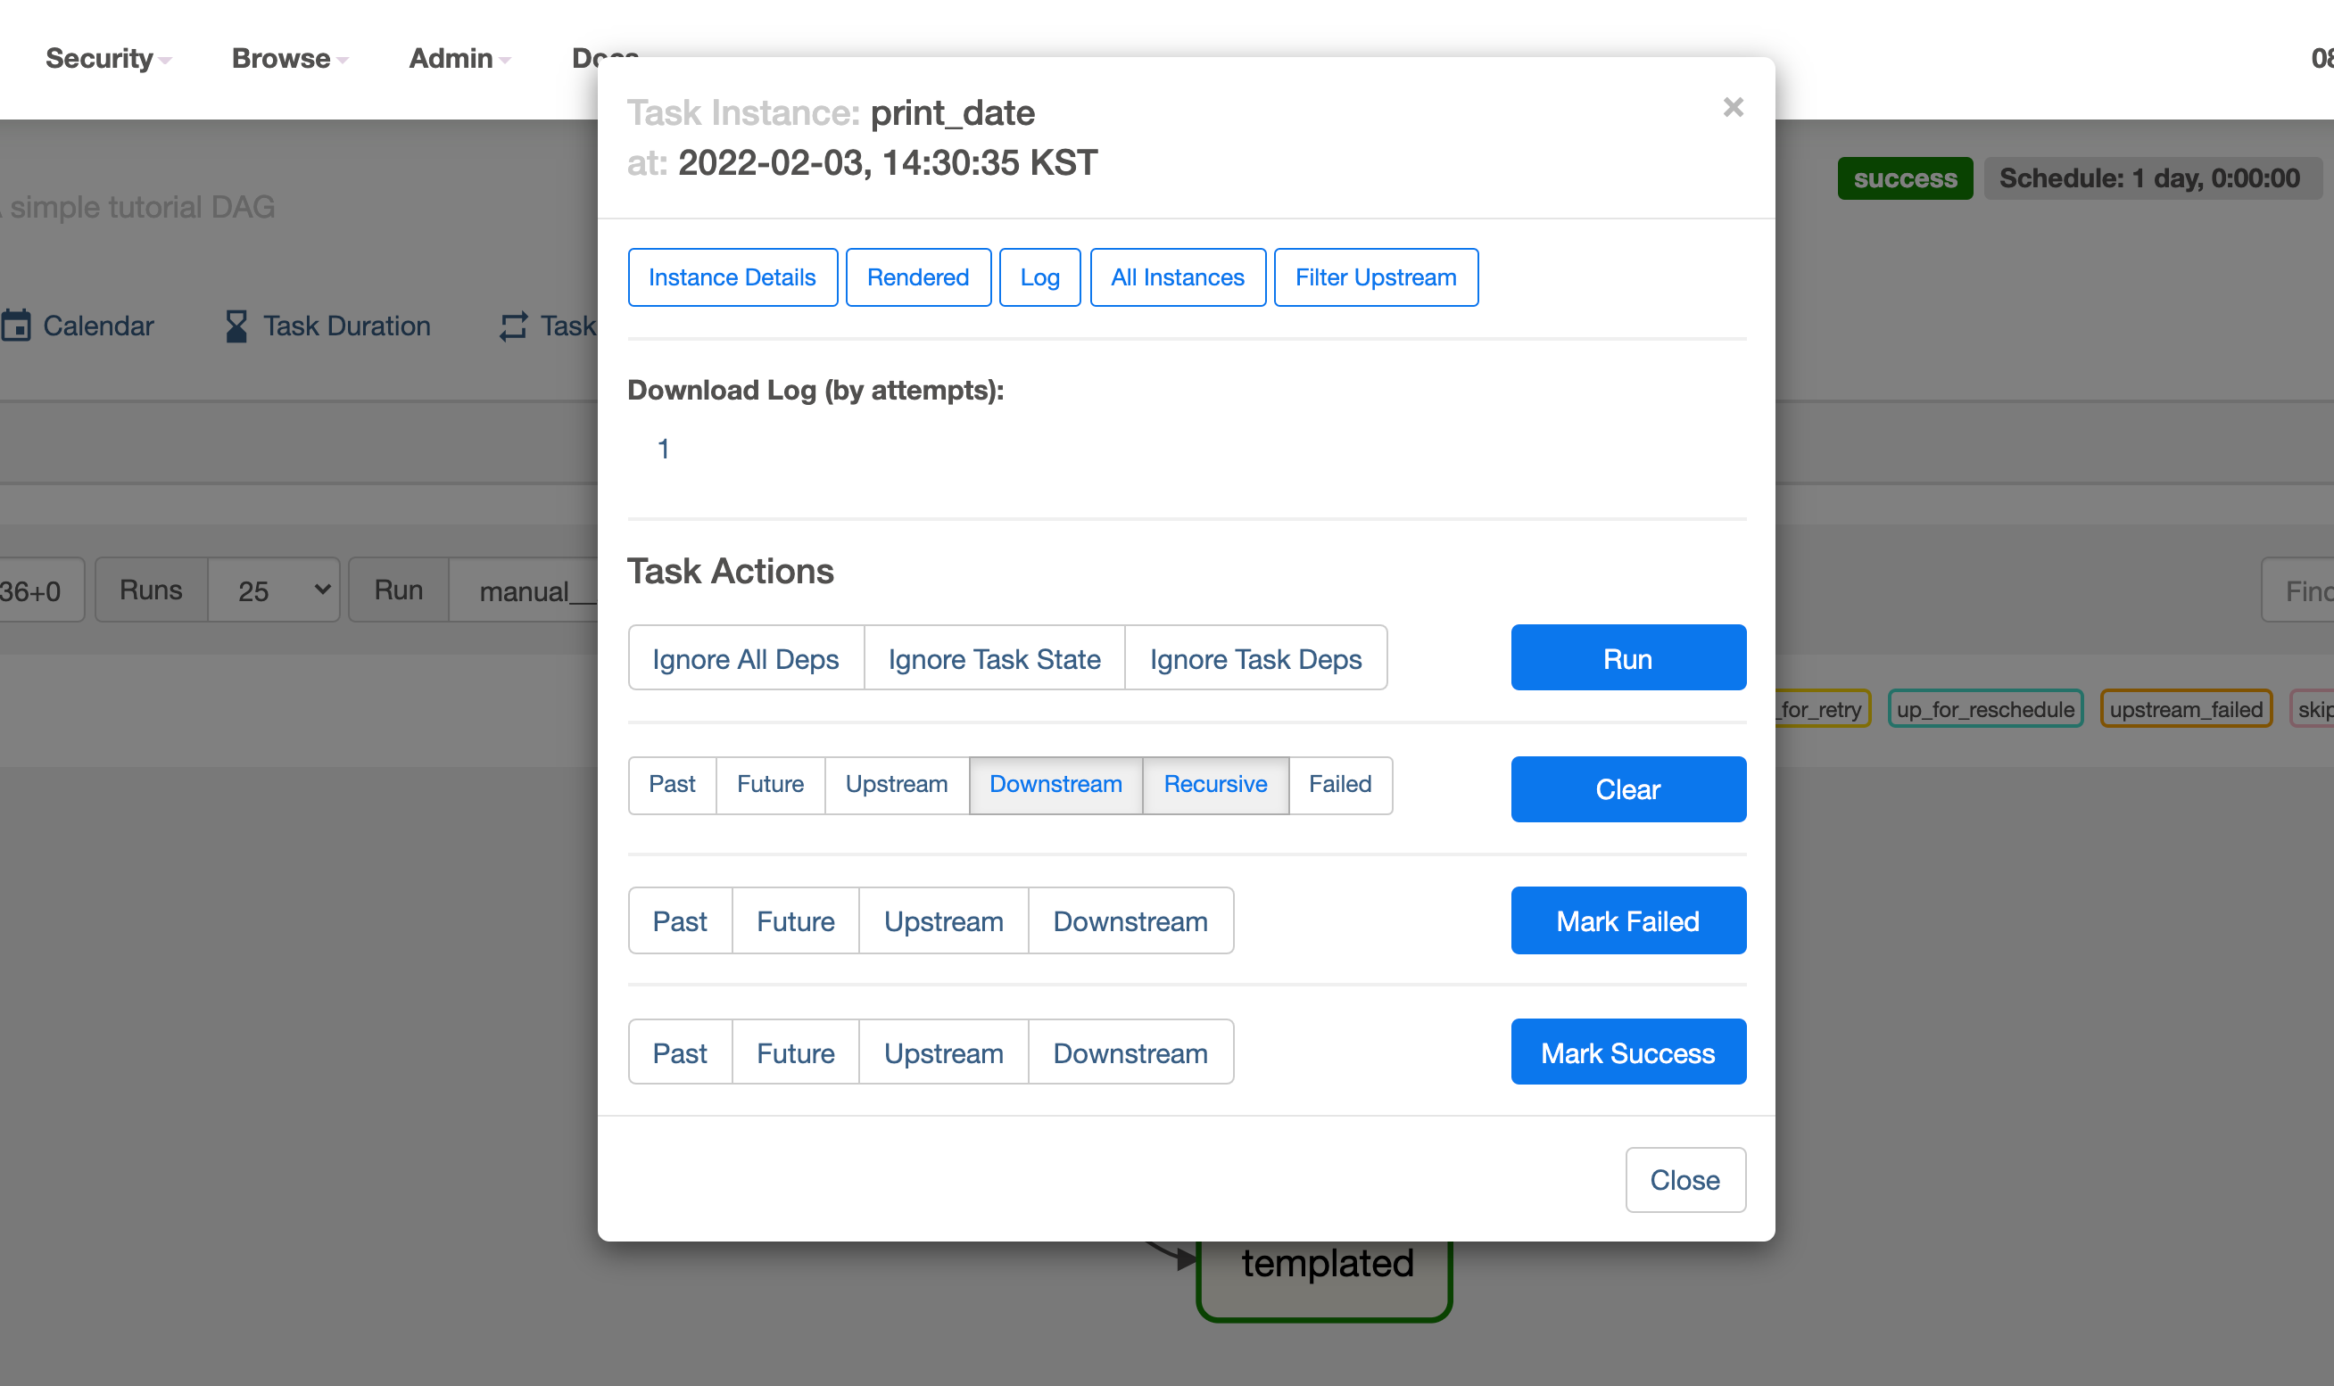Image resolution: width=2334 pixels, height=1386 pixels.
Task: Click the Mark Success button
Action: click(1628, 1052)
